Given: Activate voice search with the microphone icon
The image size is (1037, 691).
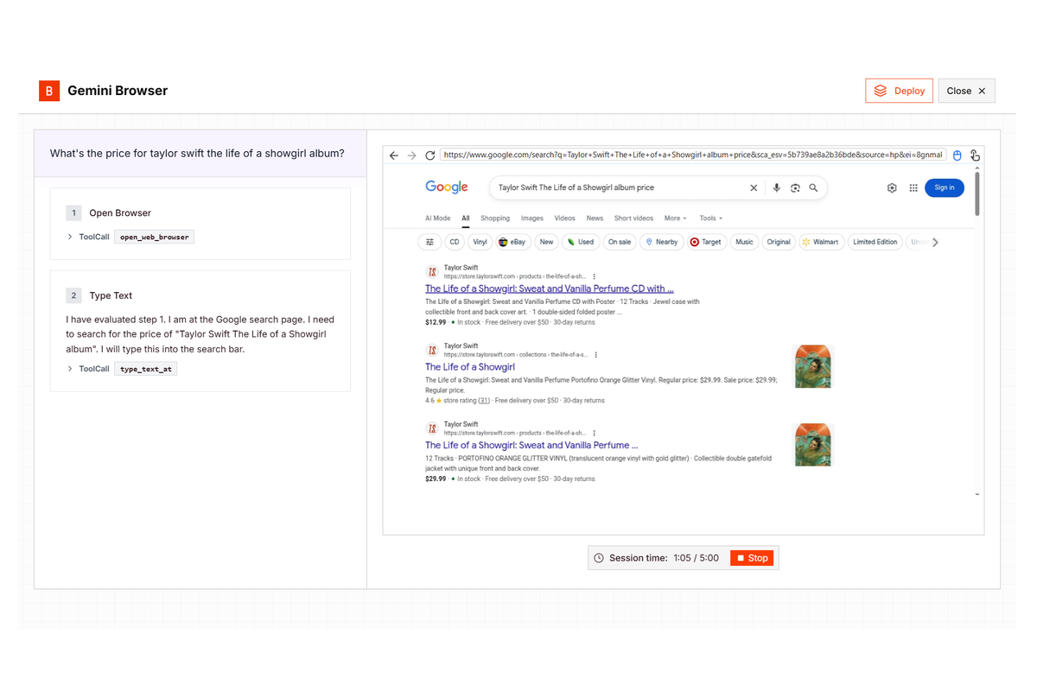Looking at the screenshot, I should (775, 187).
